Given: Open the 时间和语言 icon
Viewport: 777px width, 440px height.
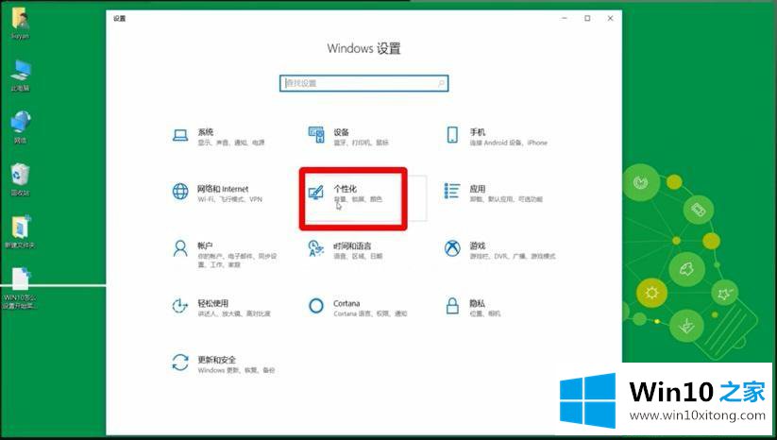Looking at the screenshot, I should point(315,248).
